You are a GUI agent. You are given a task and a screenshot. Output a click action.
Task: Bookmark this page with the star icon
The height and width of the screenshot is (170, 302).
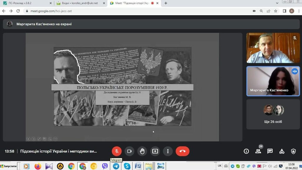(276, 11)
